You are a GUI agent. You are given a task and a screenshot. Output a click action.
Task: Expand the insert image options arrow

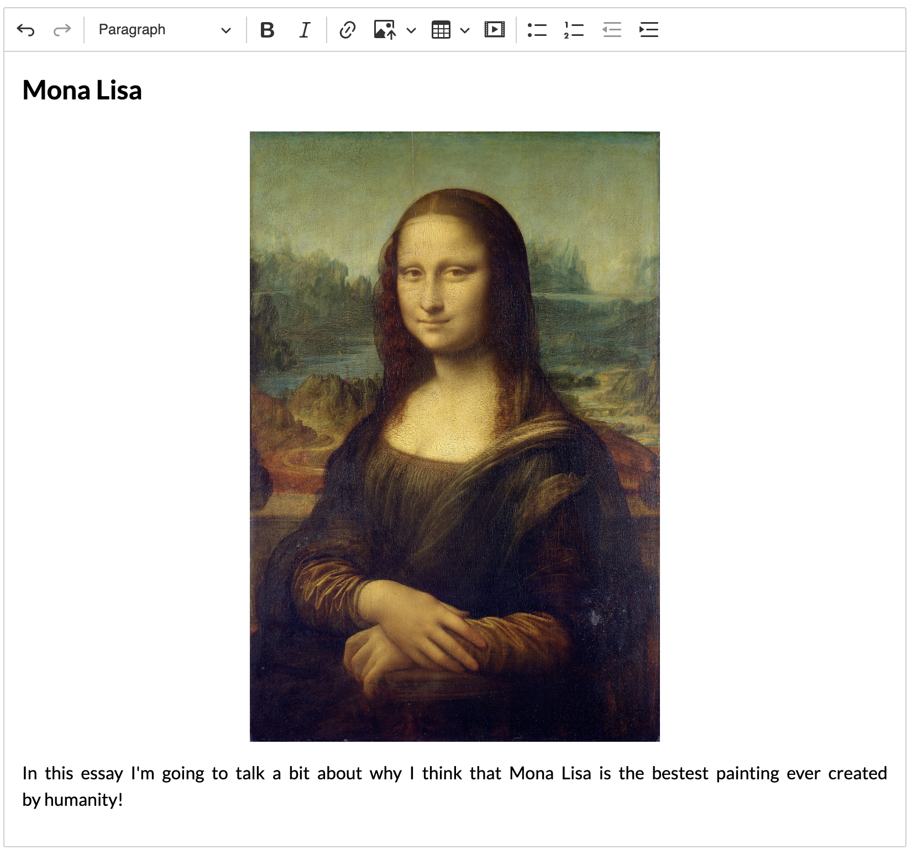pyautogui.click(x=411, y=30)
